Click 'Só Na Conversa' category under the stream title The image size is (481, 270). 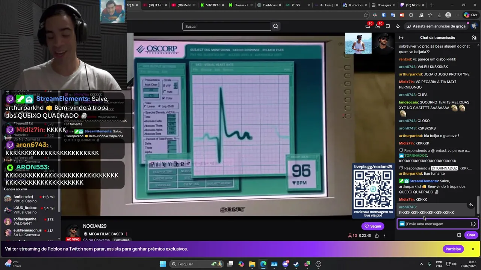tap(97, 240)
